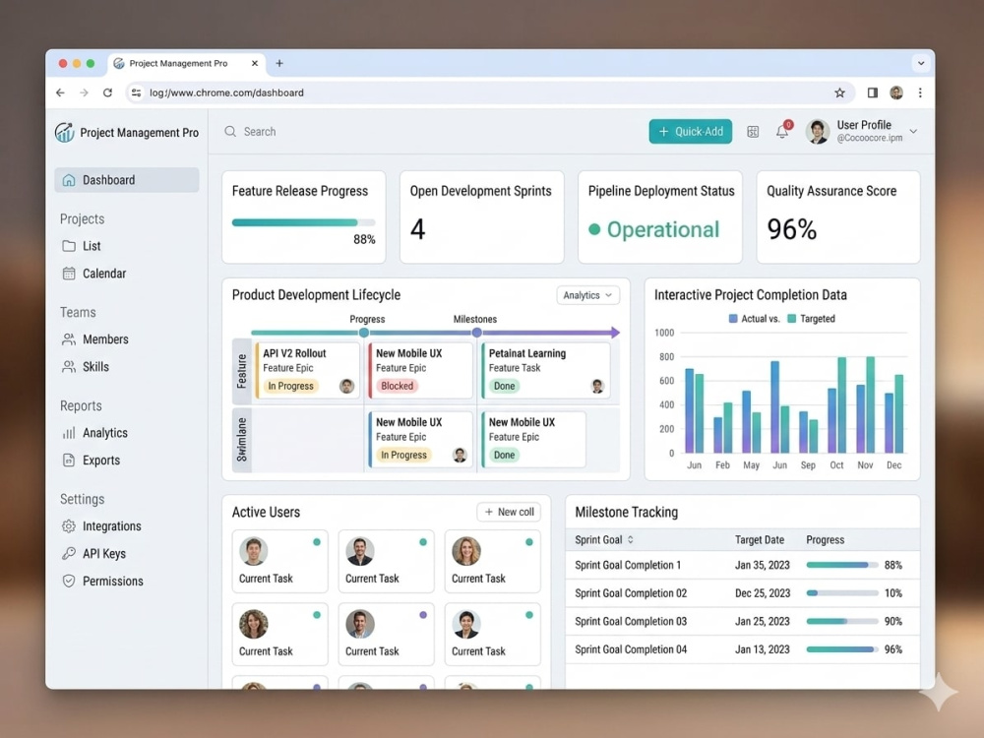Reload the page with refresh icon
Viewport: 984px width, 738px height.
(x=108, y=92)
